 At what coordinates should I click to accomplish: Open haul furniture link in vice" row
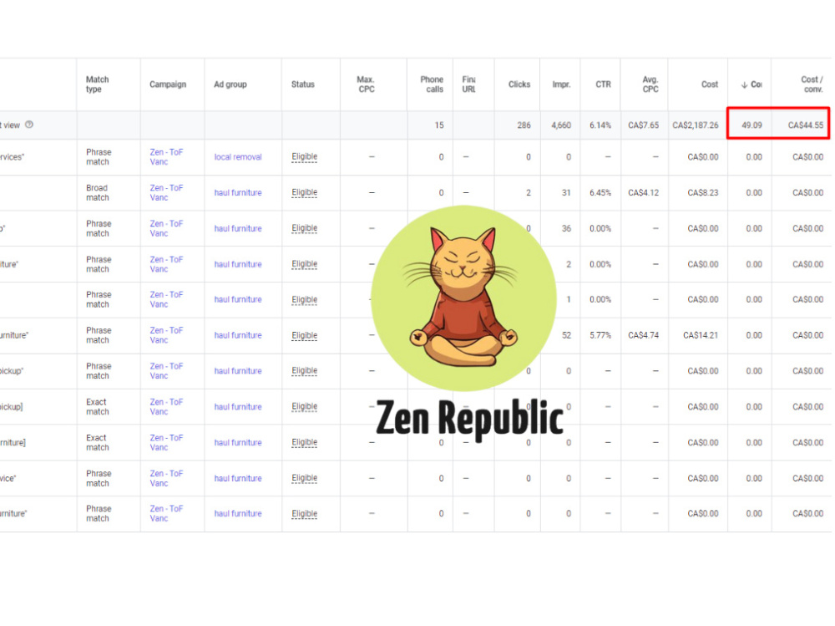tap(238, 478)
